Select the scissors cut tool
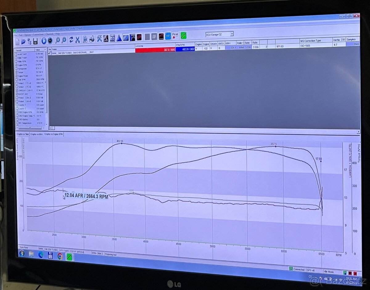 [77, 40]
